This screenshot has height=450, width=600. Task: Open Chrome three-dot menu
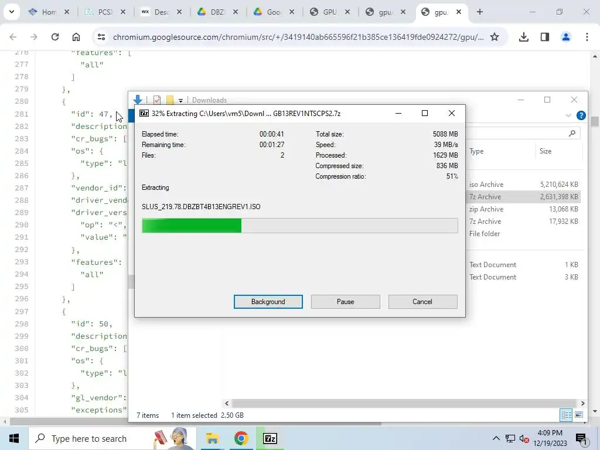pos(587,37)
